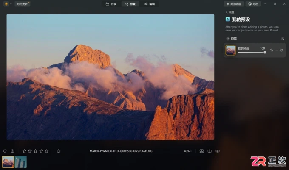Favorite the 我的预设 preset with heart

point(281,50)
